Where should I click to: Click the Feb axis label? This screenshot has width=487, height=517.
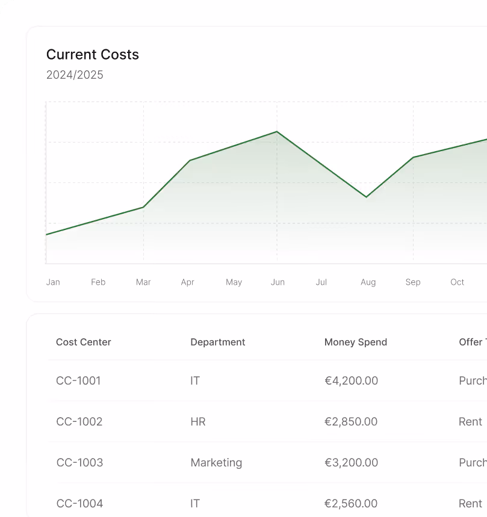98,282
